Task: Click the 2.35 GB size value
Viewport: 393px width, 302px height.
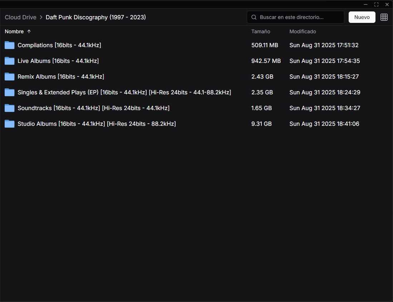Action: [x=262, y=93]
